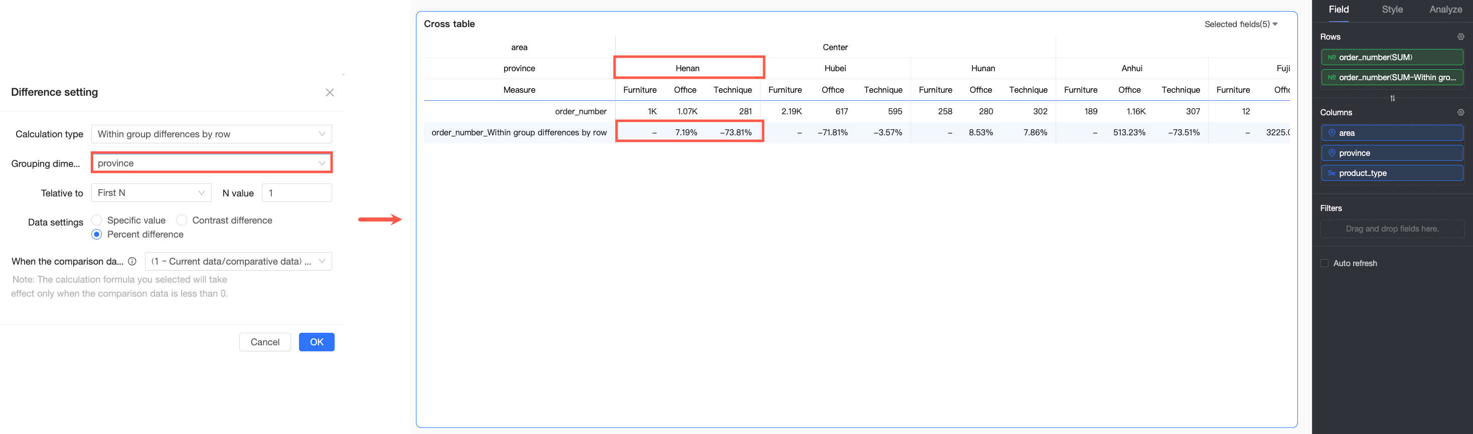Click the number icon on order_number(SUM)
Viewport: 1473px width, 434px height.
(1332, 57)
